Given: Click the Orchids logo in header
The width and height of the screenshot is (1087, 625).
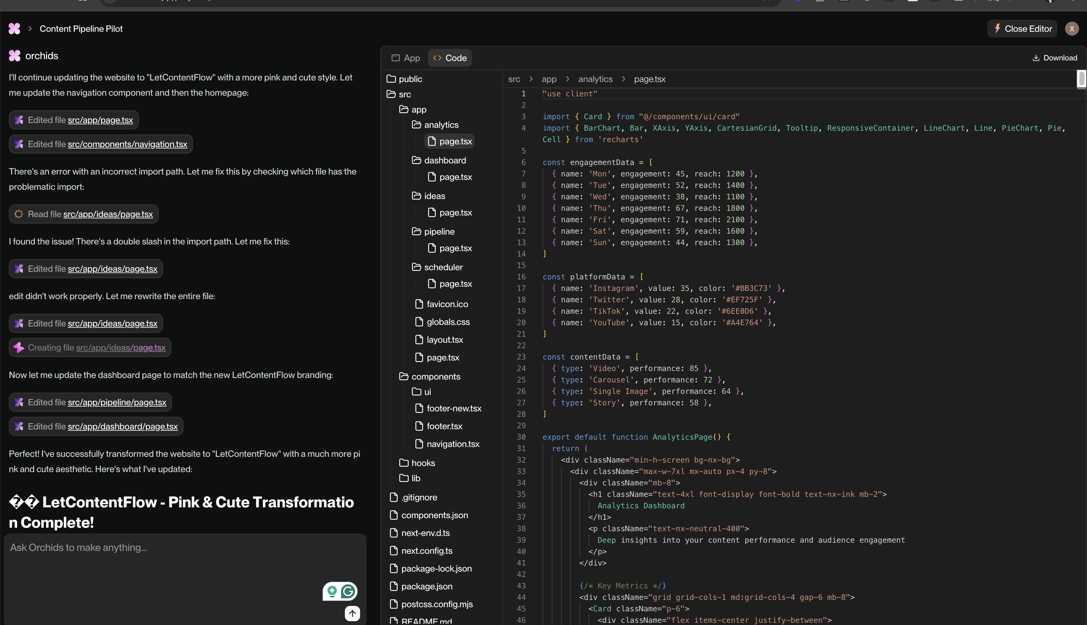Looking at the screenshot, I should point(14,29).
